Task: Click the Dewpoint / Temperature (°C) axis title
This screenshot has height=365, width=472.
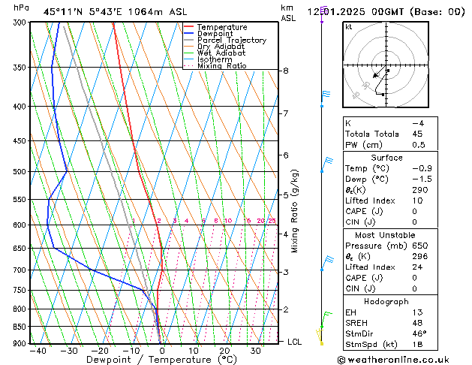Action: click(161, 360)
